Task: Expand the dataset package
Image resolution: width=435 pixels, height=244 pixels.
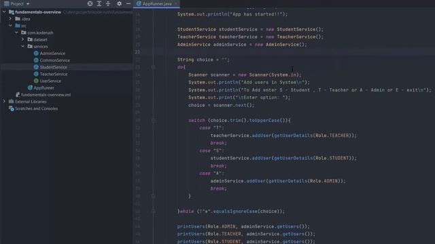Action: [x=23, y=39]
